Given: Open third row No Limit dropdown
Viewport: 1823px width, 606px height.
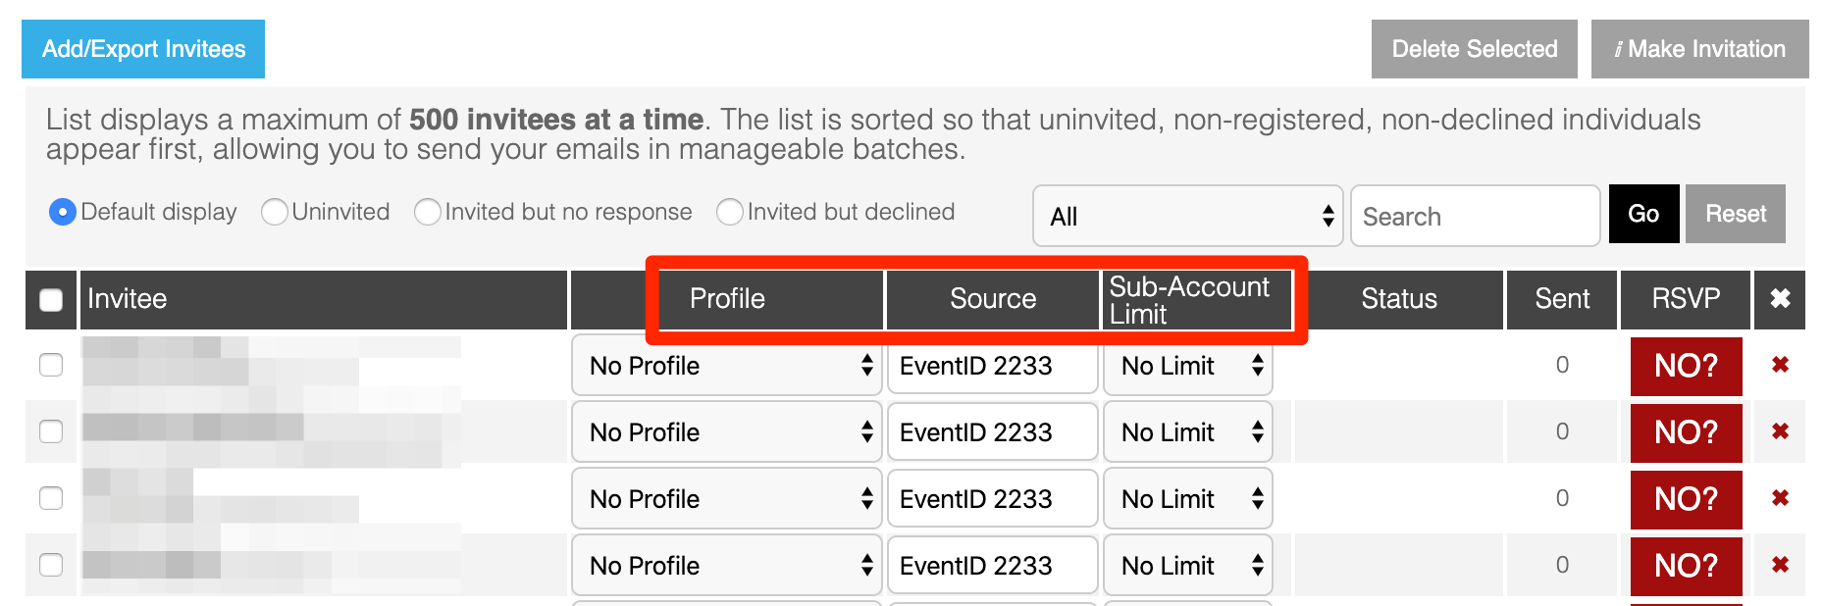Looking at the screenshot, I should [1188, 499].
